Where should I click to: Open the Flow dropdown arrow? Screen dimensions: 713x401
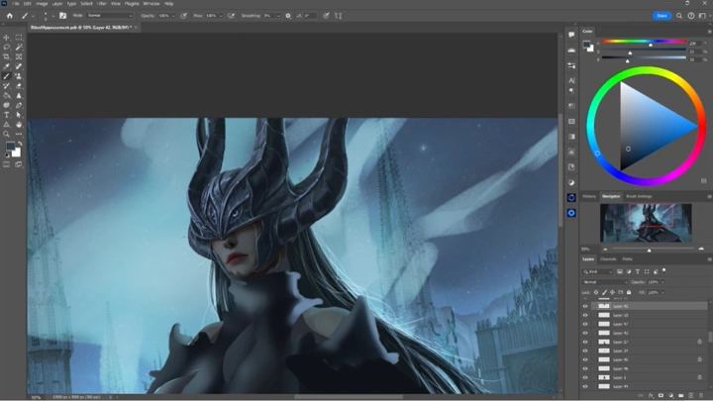click(x=221, y=16)
